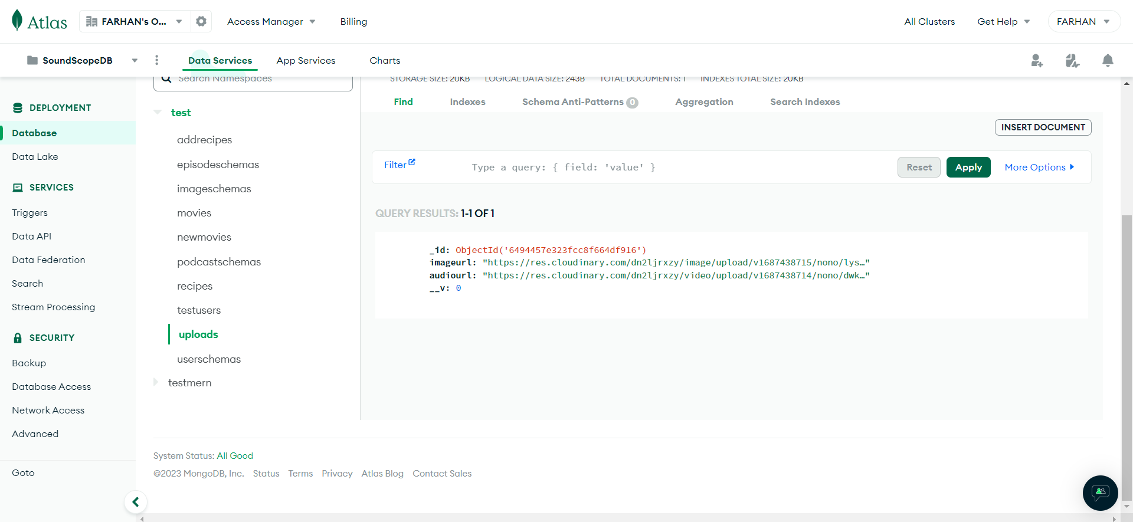Click the Apply query button

click(968, 168)
